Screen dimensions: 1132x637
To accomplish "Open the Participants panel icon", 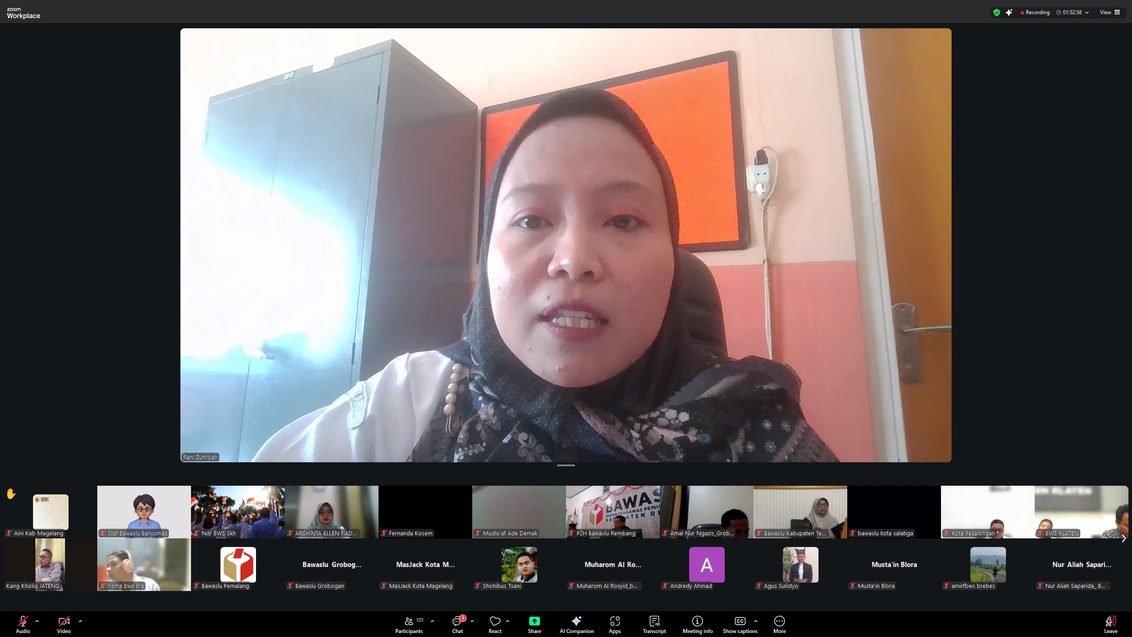I will coord(409,622).
